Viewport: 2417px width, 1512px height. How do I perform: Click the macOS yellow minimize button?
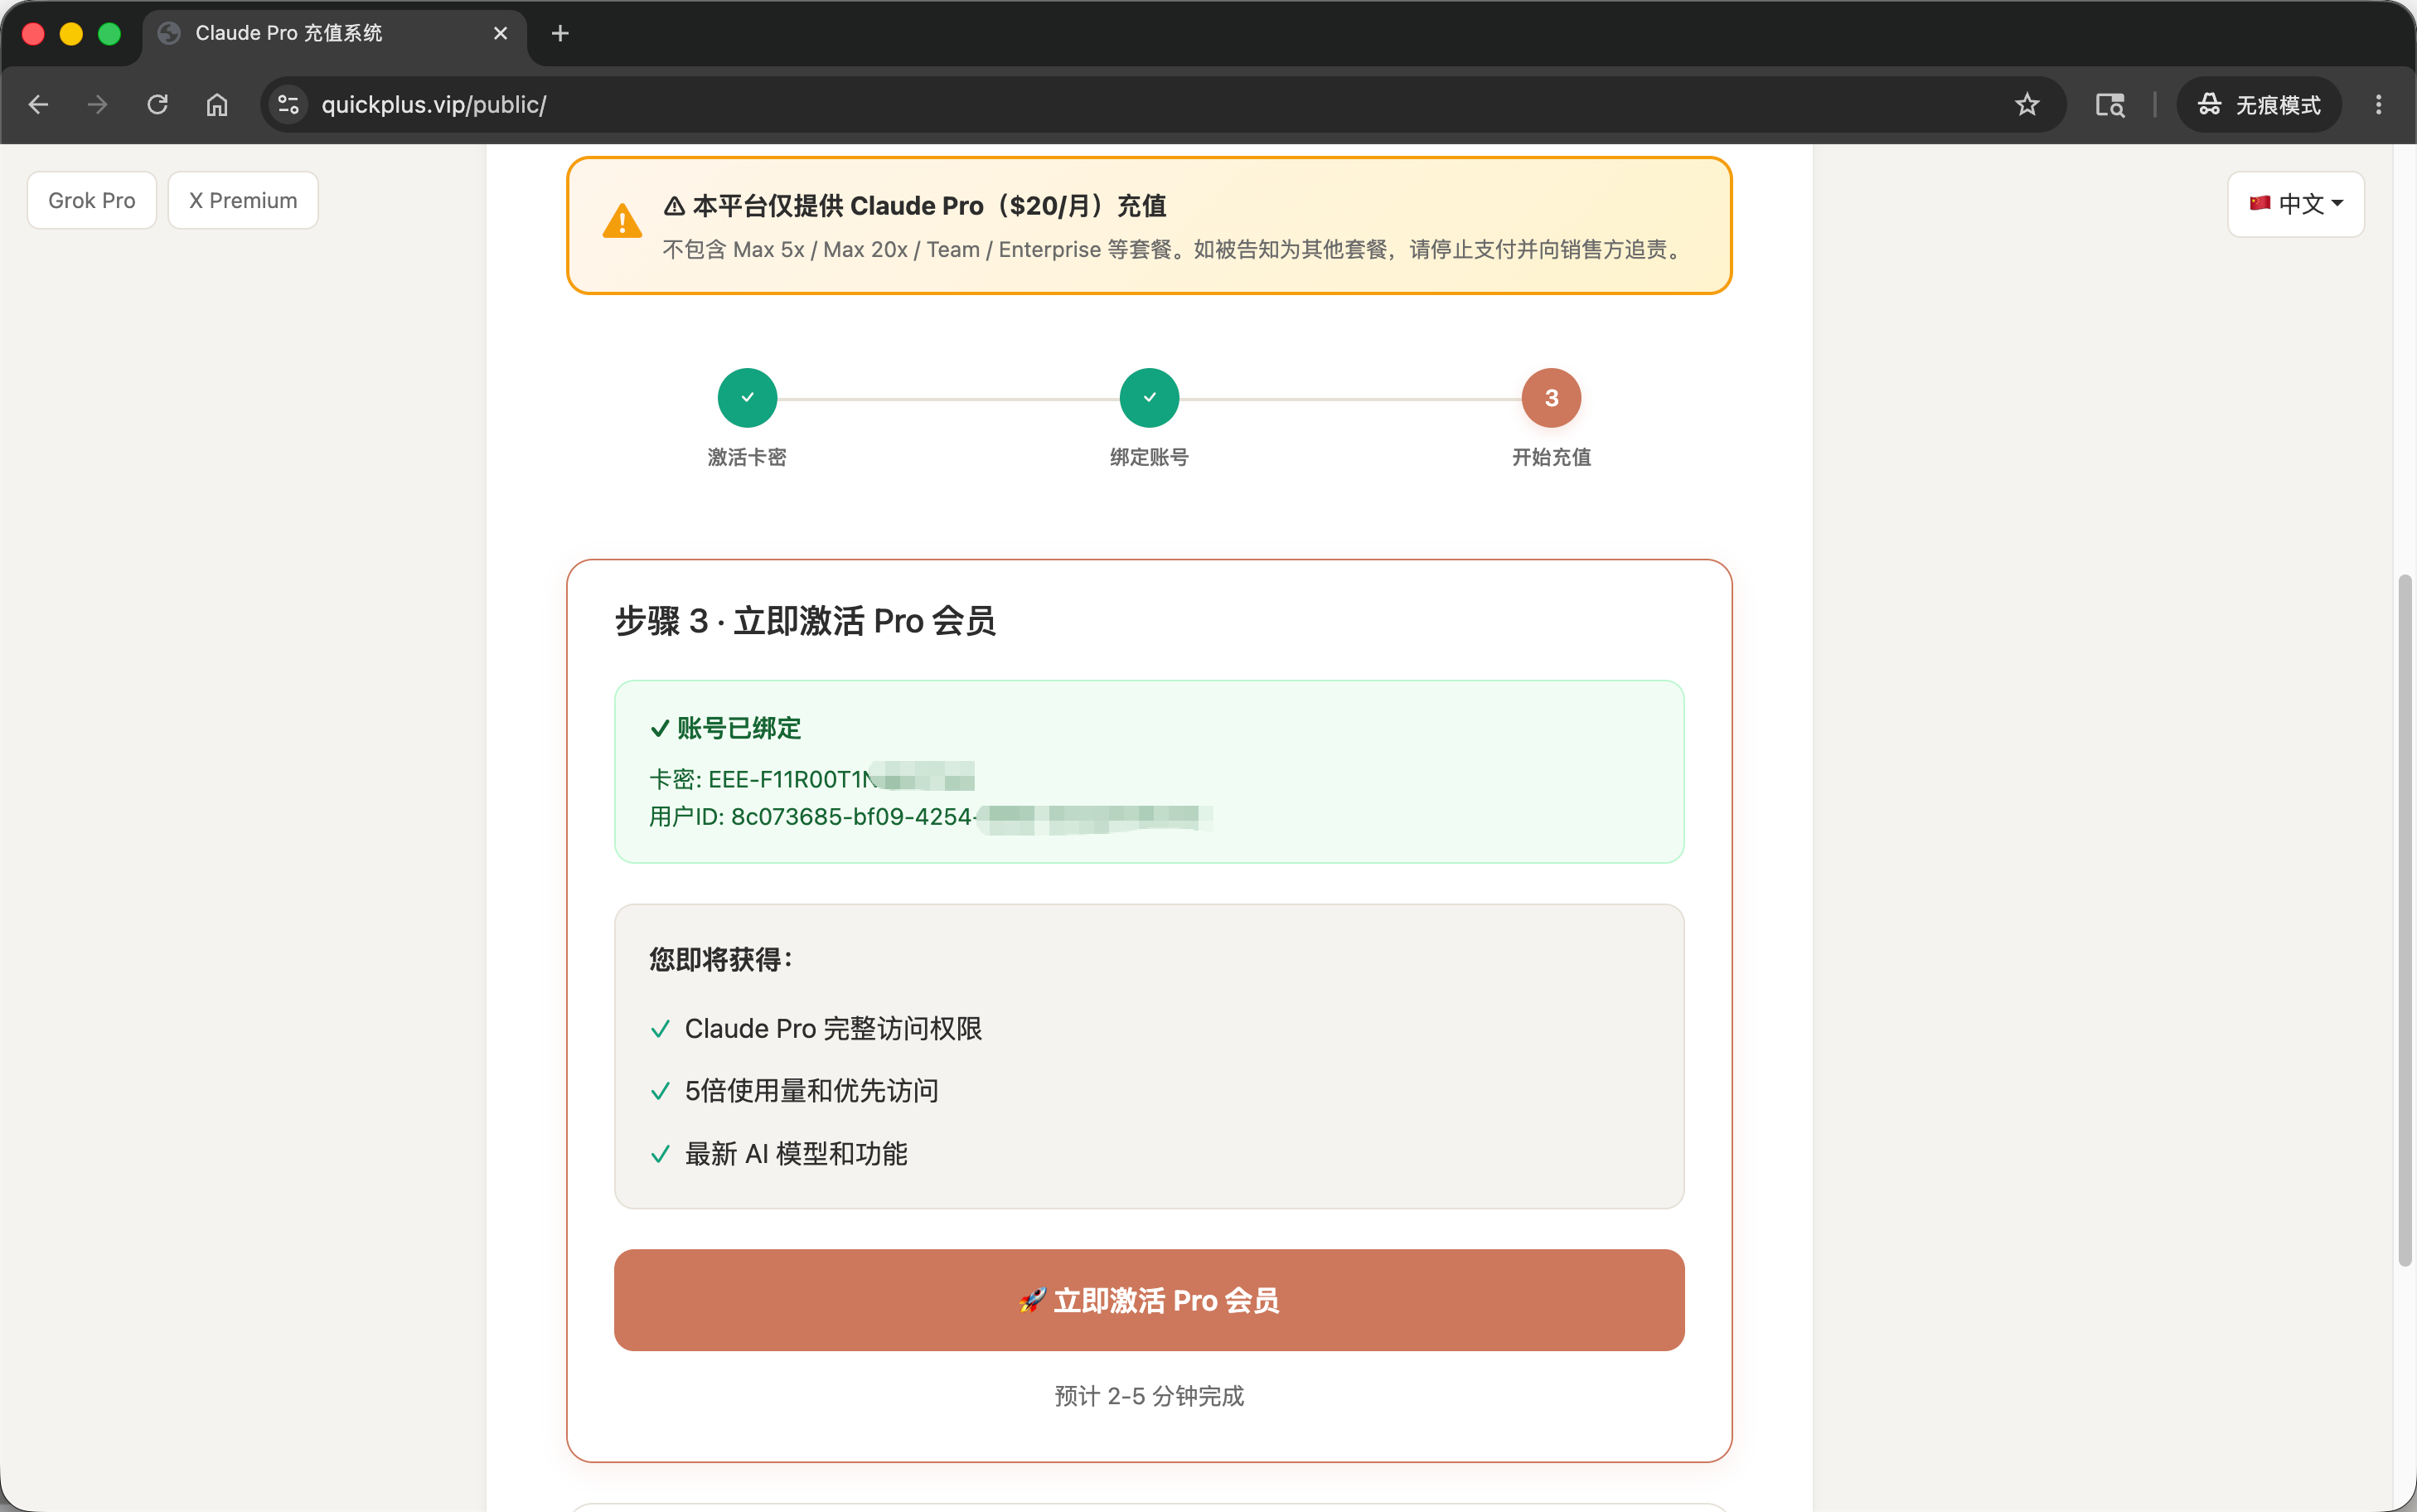(x=71, y=33)
